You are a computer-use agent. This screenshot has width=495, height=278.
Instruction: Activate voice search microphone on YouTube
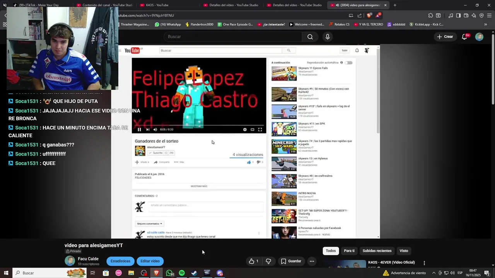coord(328,37)
